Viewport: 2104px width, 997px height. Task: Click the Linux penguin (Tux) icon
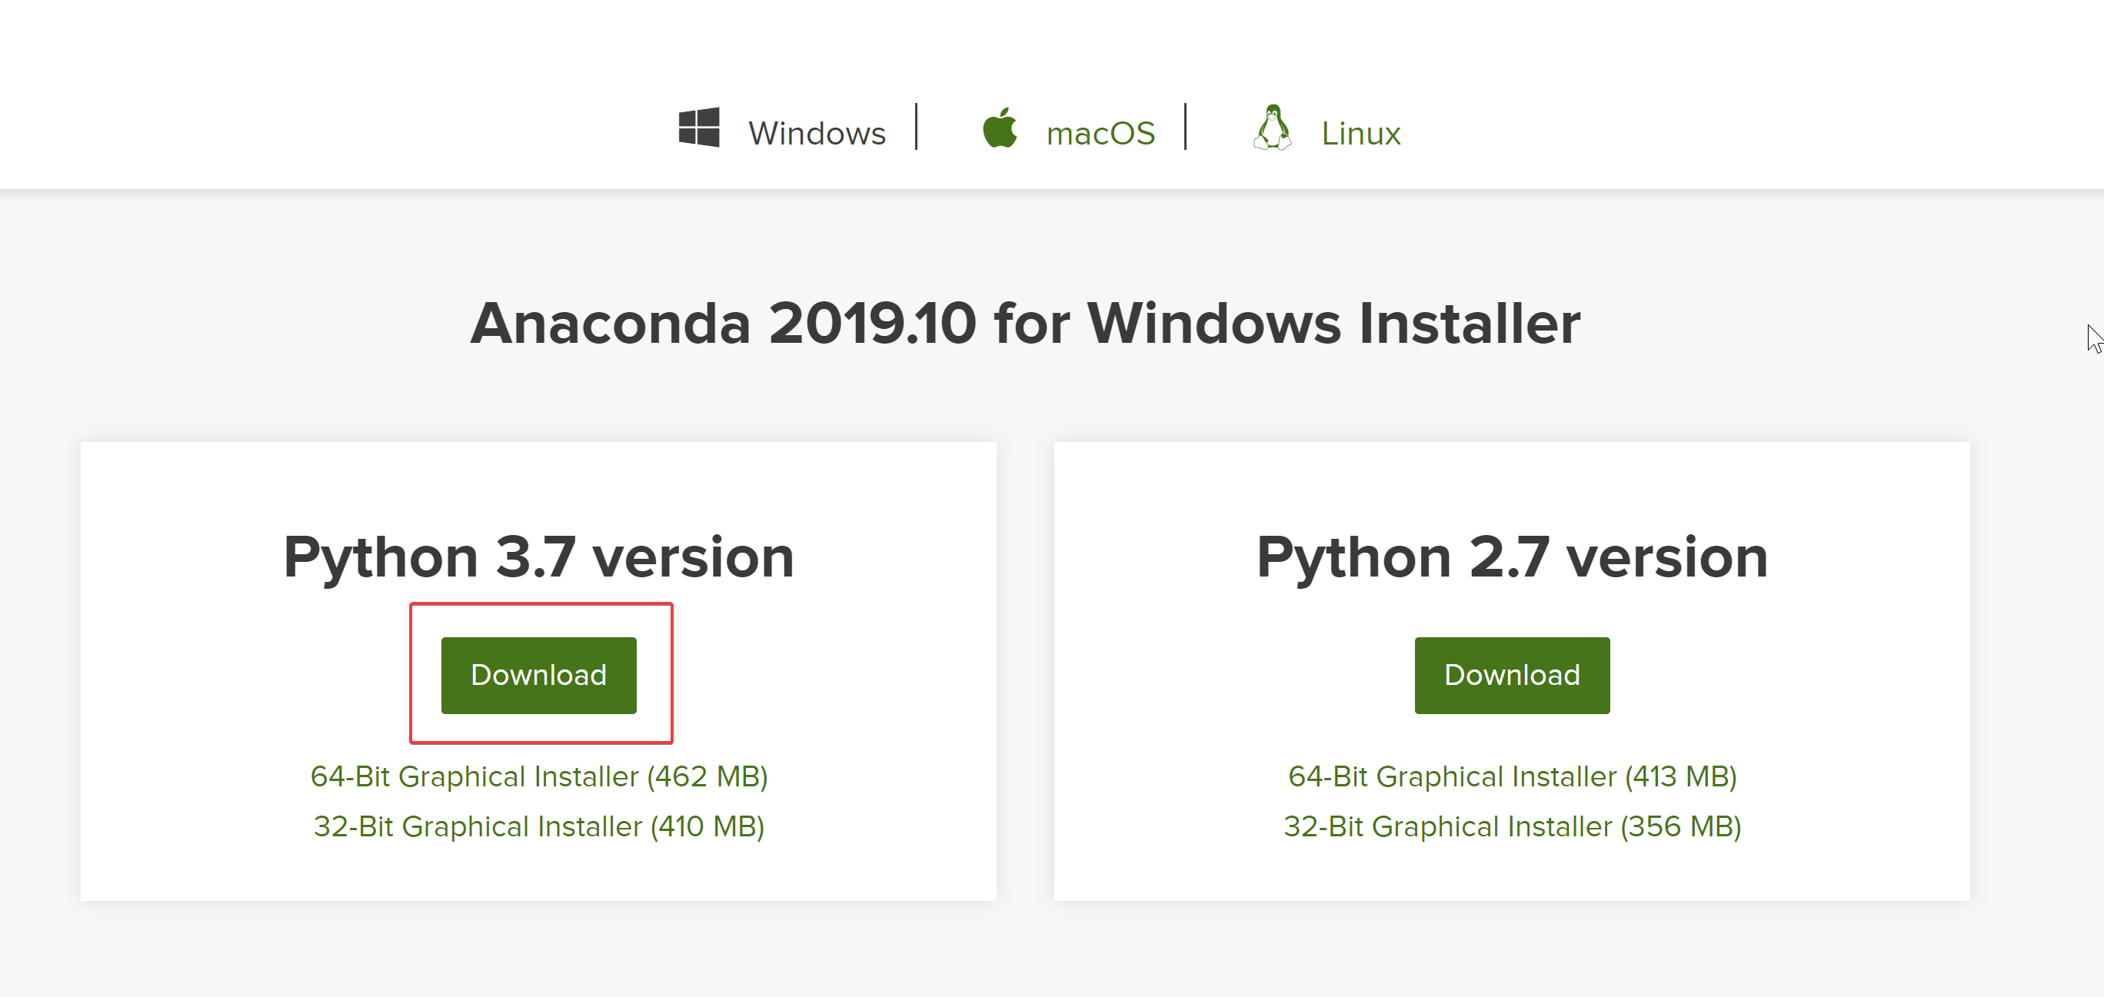[x=1274, y=129]
